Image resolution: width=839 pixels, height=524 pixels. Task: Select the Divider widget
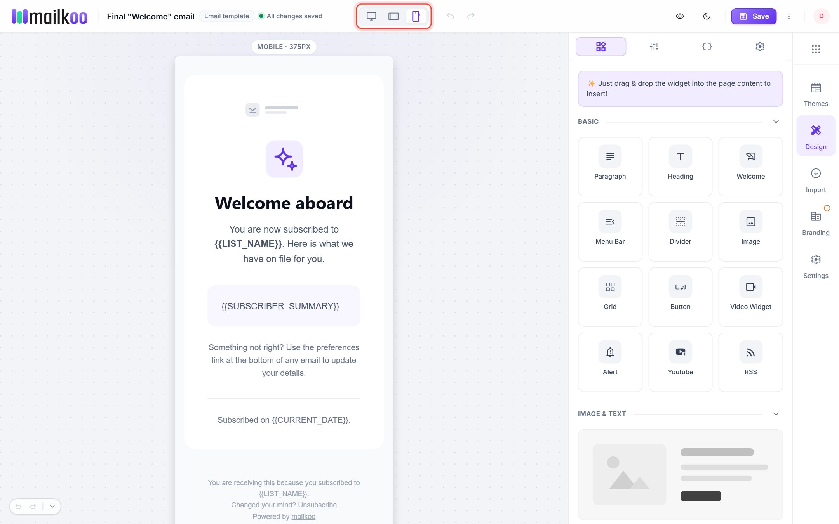click(680, 231)
